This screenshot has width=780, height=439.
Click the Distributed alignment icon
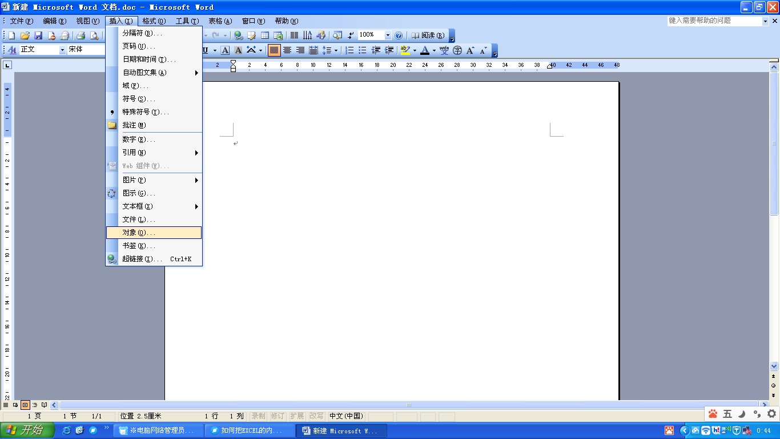[x=313, y=50]
